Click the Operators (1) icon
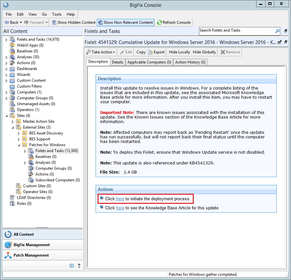The height and width of the screenshot is (280, 291). (12, 110)
